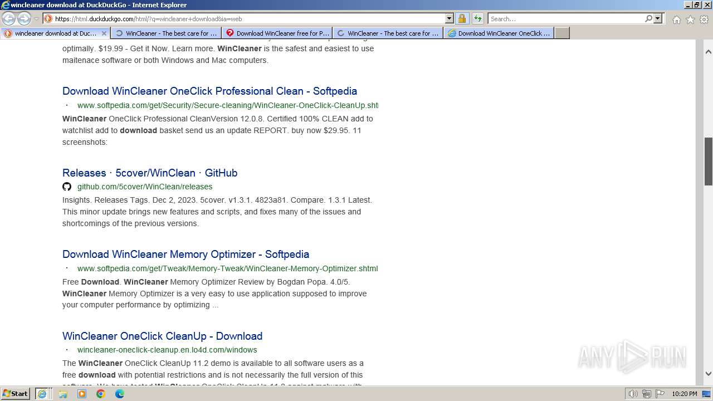Open Google Chrome taskbar icon
This screenshot has height=401, width=713.
pos(101,394)
